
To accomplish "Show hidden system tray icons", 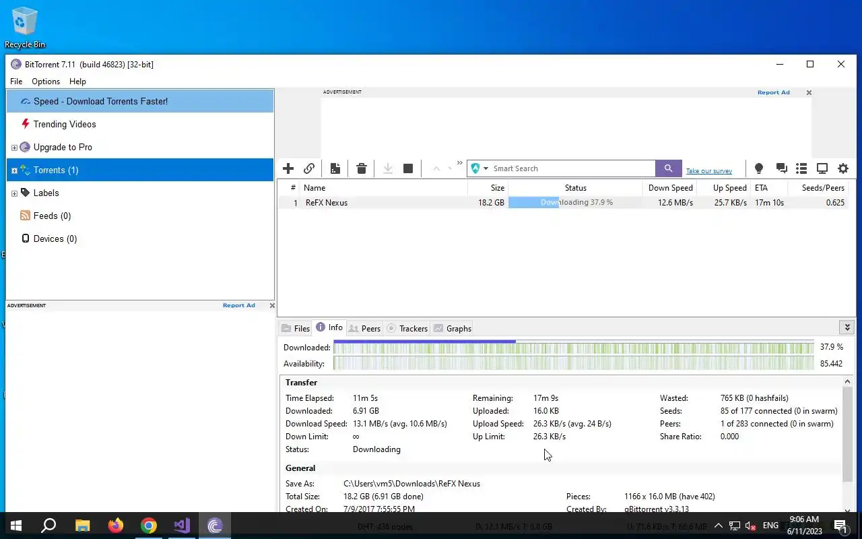I will (718, 526).
